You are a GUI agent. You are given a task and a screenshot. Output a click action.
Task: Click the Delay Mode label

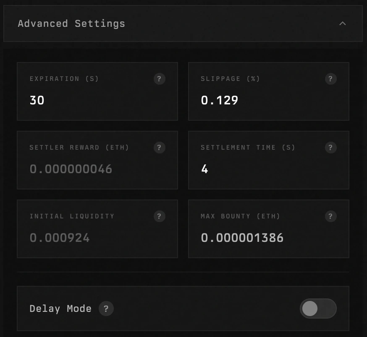(x=60, y=308)
